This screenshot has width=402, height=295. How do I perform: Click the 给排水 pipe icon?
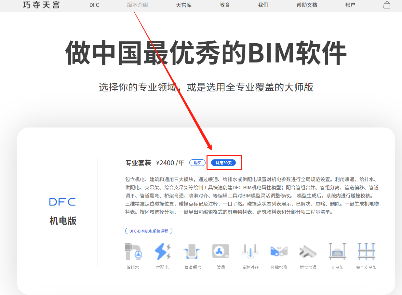pyautogui.click(x=133, y=251)
